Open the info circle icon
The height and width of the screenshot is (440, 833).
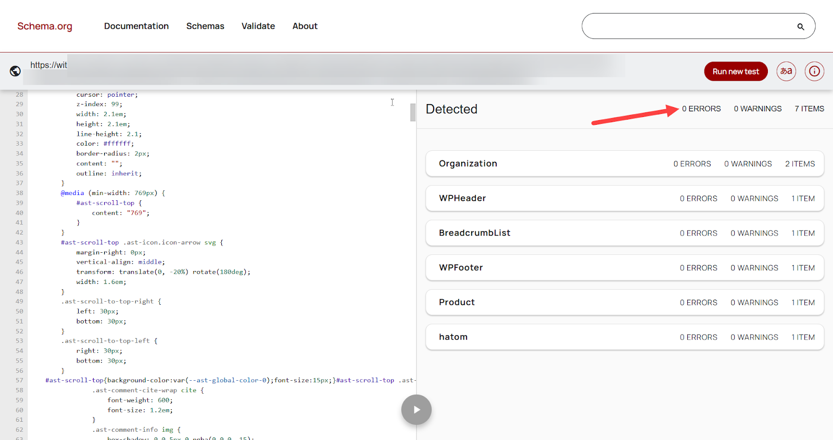[814, 71]
